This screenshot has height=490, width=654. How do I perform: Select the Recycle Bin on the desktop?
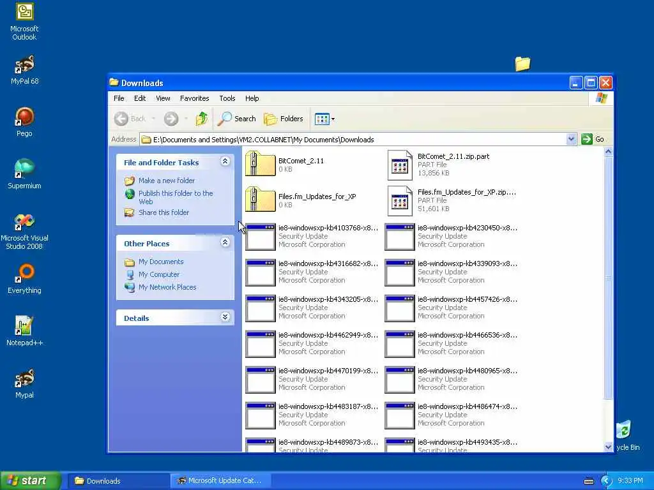pos(625,431)
